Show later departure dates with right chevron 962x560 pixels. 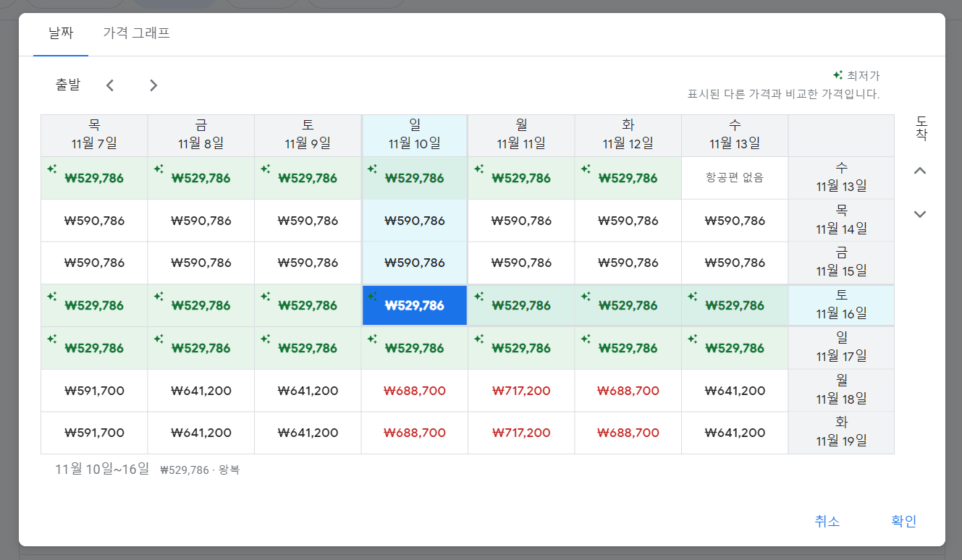[x=153, y=85]
